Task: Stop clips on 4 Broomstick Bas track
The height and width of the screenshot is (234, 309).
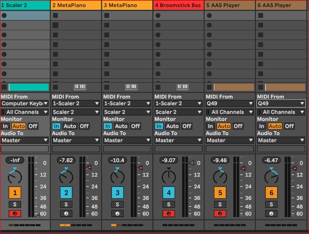Action: point(158,87)
